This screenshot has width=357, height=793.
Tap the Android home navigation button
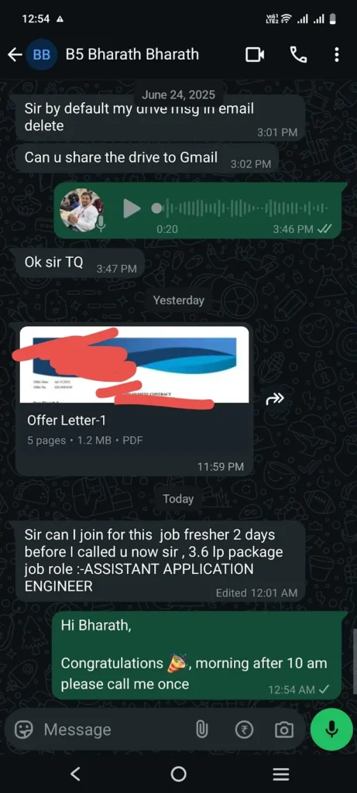click(178, 774)
